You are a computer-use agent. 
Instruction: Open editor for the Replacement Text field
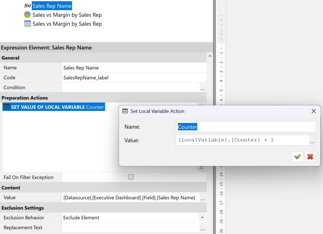203,228
